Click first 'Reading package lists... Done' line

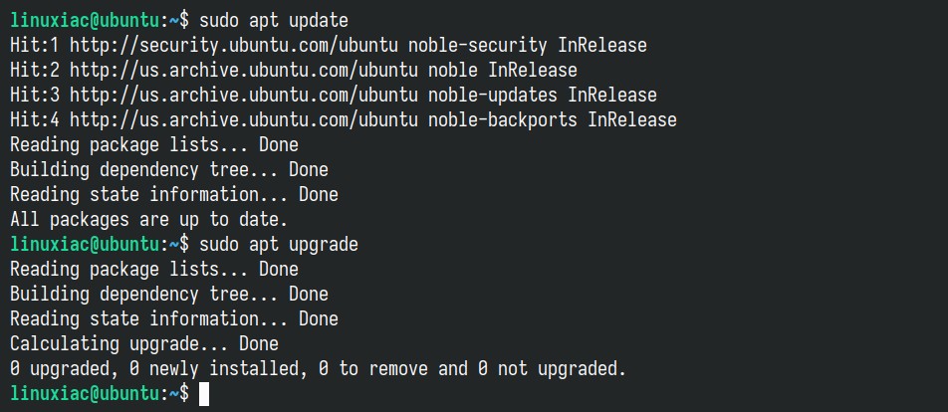(154, 145)
